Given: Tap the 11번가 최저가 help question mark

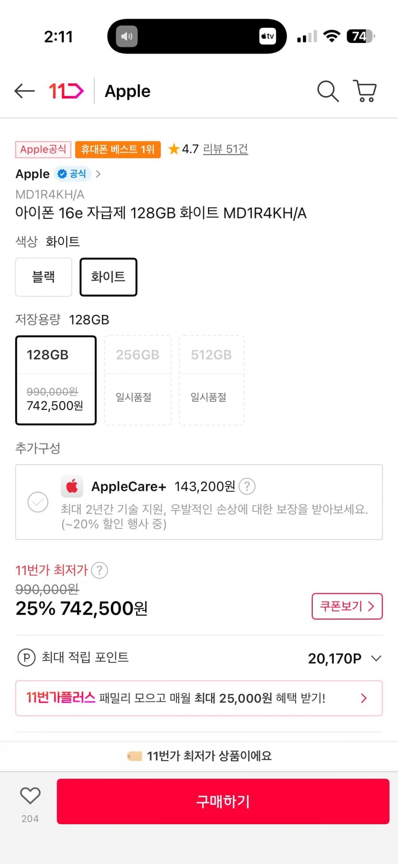Looking at the screenshot, I should pos(99,570).
